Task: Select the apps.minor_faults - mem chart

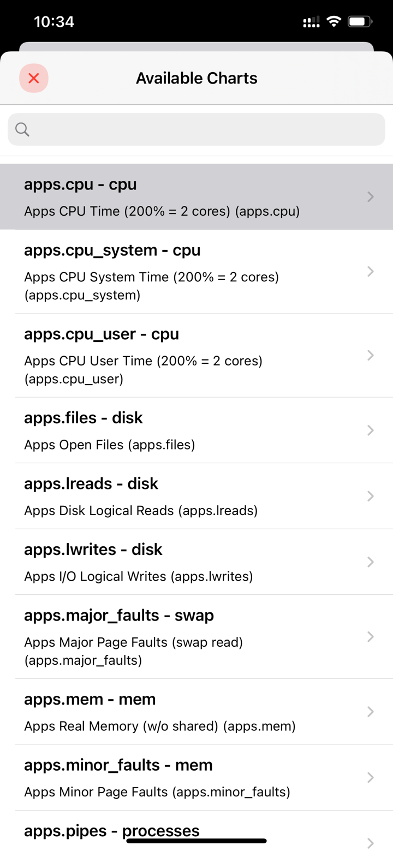Action: tap(164, 777)
